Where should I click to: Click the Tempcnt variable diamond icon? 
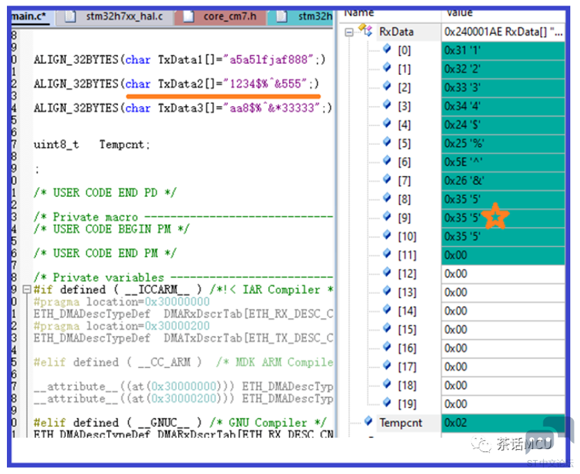(369, 421)
